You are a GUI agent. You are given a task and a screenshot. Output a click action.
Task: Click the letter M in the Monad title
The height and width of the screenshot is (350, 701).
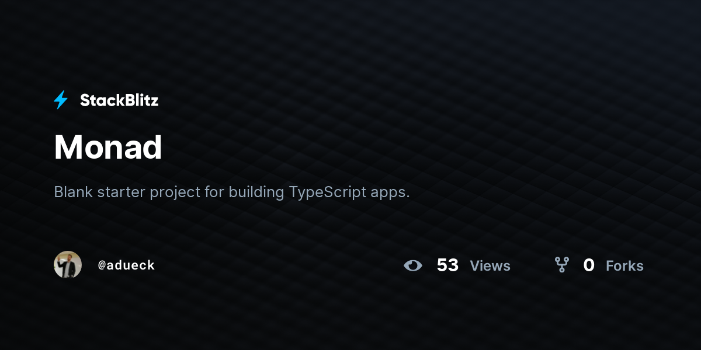(66, 147)
